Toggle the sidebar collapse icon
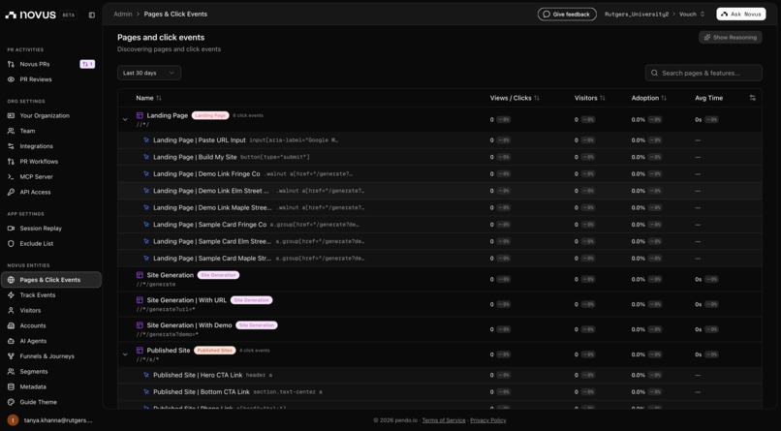Image resolution: width=781 pixels, height=431 pixels. tap(92, 15)
